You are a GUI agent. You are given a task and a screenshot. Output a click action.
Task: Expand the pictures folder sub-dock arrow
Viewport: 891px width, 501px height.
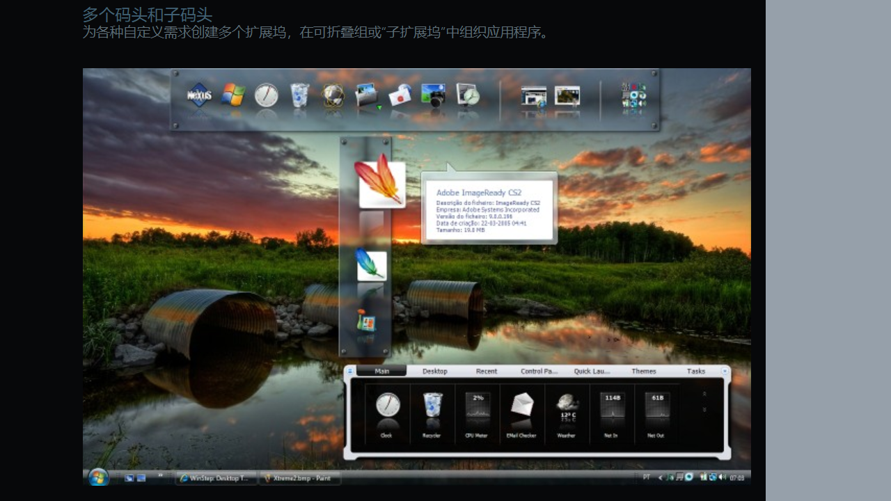click(x=379, y=108)
